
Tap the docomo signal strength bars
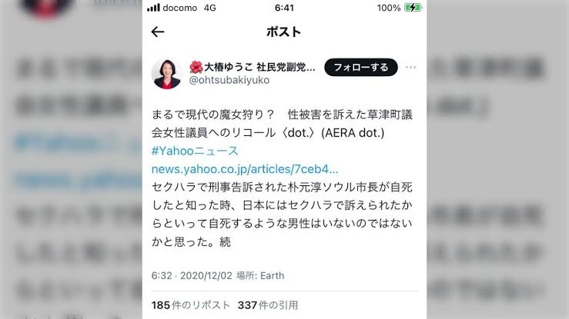(153, 8)
